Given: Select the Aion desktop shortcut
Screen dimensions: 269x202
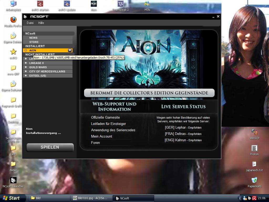Looking at the screenshot, I should pos(94,6).
